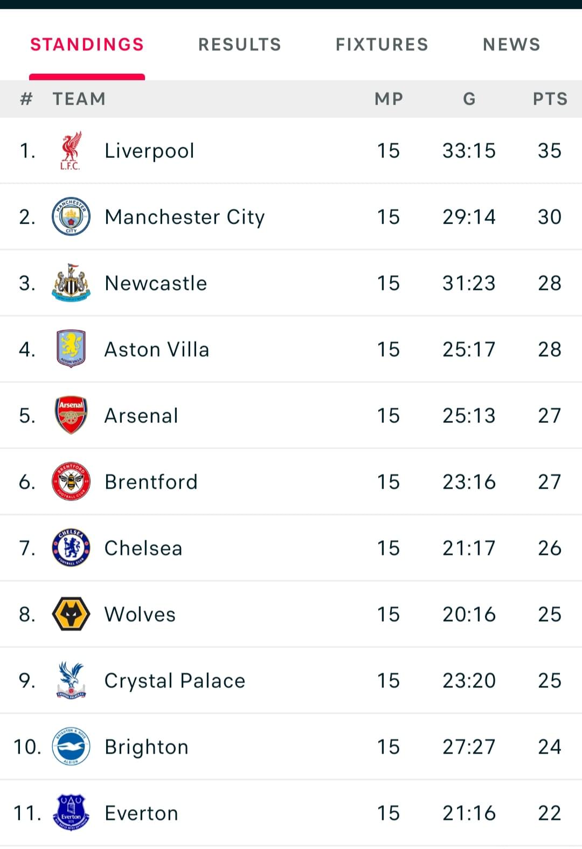Tap the Wolves wolf-head logo

pyautogui.click(x=71, y=614)
